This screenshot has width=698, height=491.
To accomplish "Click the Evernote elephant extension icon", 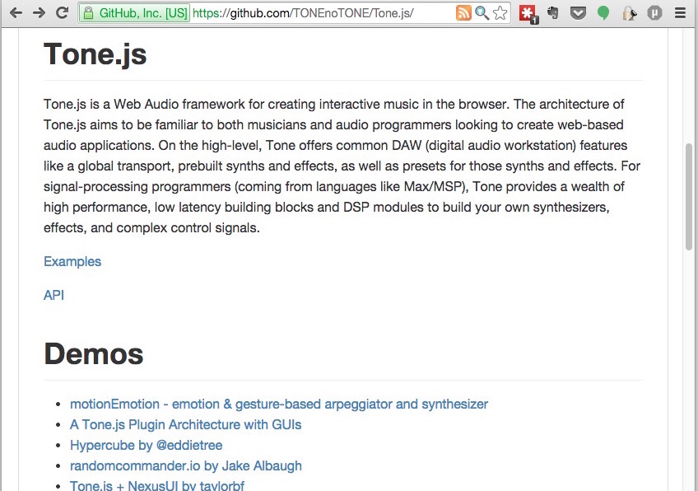I will tap(553, 13).
